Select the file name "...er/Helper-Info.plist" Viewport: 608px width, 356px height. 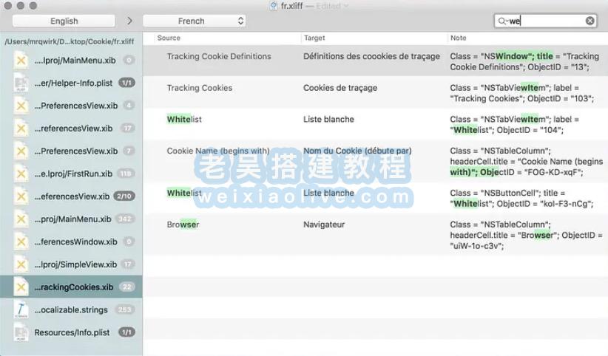[x=73, y=83]
